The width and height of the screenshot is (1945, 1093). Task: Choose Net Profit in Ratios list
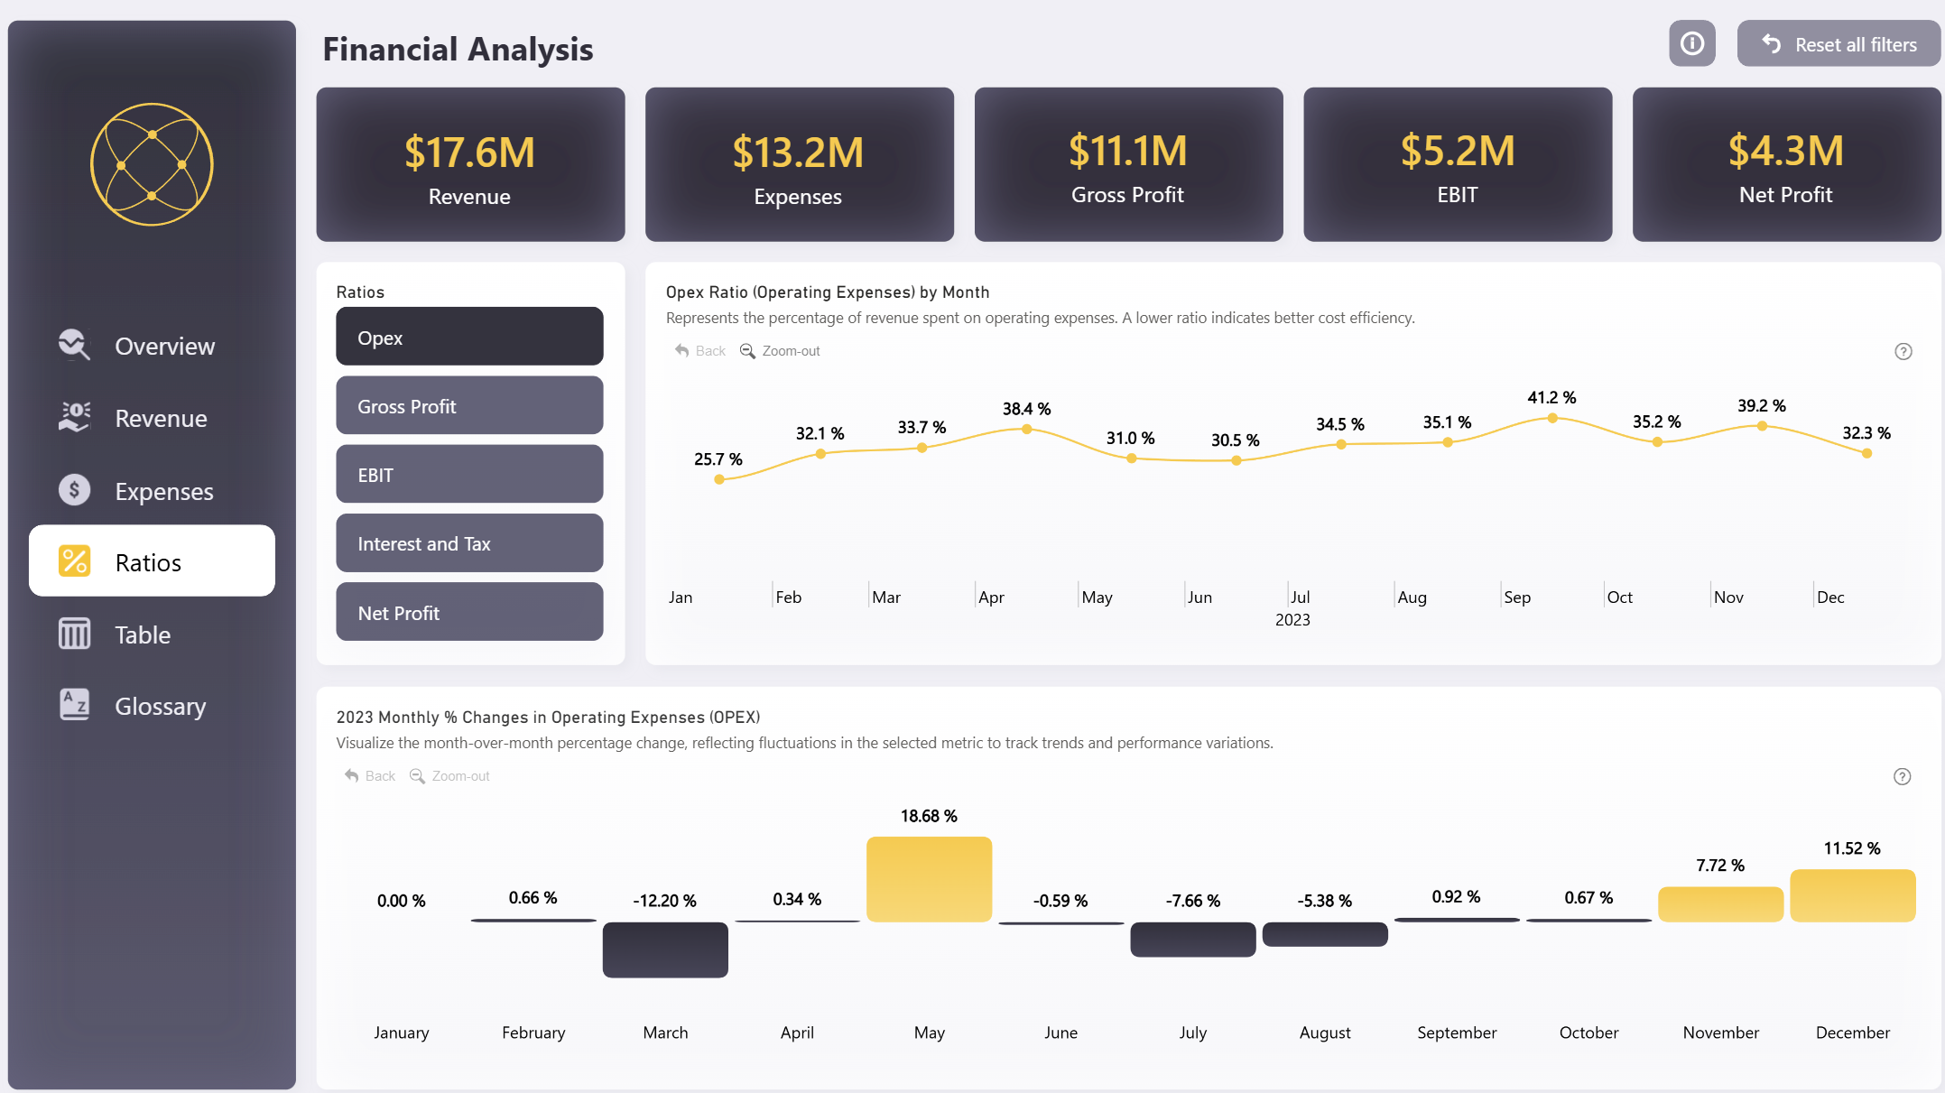469,613
